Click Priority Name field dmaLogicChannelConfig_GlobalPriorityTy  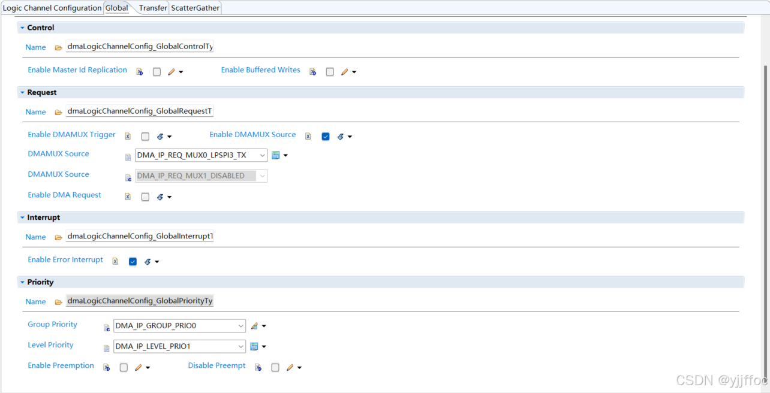pos(140,301)
